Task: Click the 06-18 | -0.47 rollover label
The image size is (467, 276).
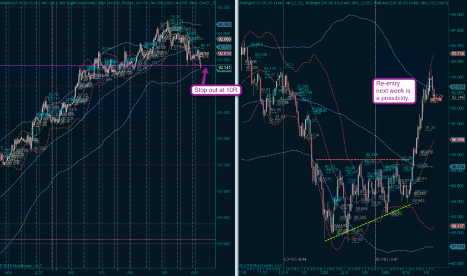Action: tap(387, 259)
